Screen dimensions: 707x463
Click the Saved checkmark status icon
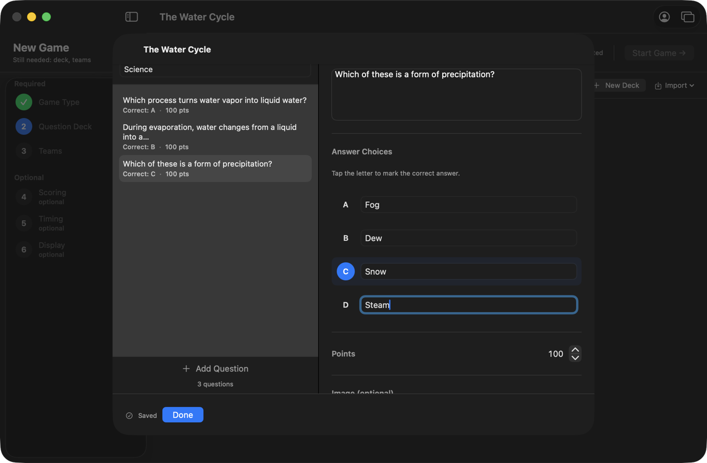point(129,416)
